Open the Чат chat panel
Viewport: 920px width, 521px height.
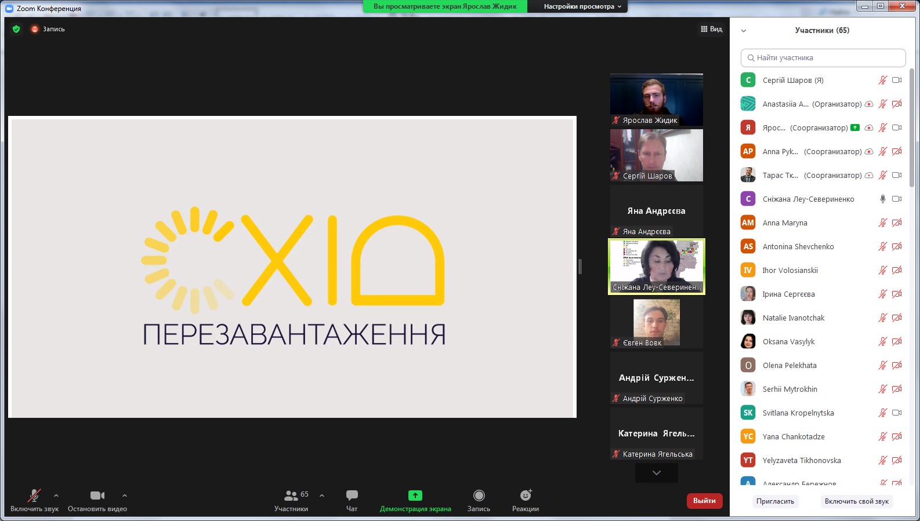click(x=352, y=501)
